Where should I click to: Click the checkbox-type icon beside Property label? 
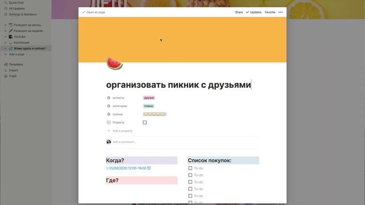[x=109, y=122]
